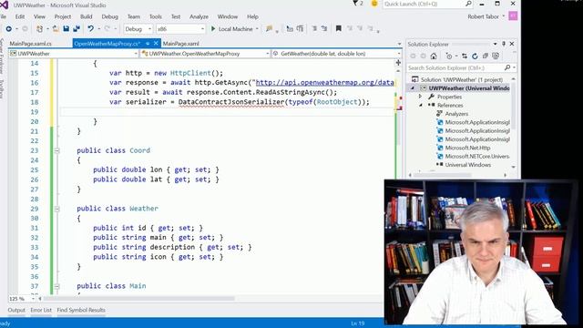Click the editor horizontal scrollbar
Screen dimensions: 583x328
pyautogui.click(x=139, y=298)
